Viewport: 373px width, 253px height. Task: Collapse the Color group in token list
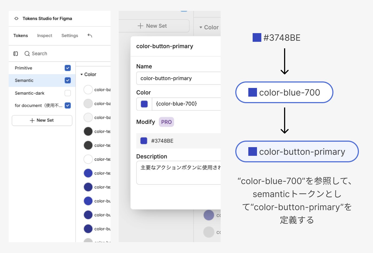82,75
